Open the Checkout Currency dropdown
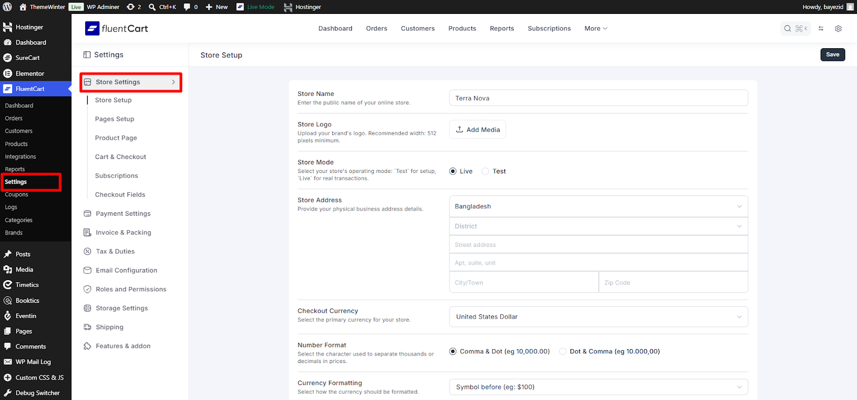The height and width of the screenshot is (400, 857). coord(598,317)
